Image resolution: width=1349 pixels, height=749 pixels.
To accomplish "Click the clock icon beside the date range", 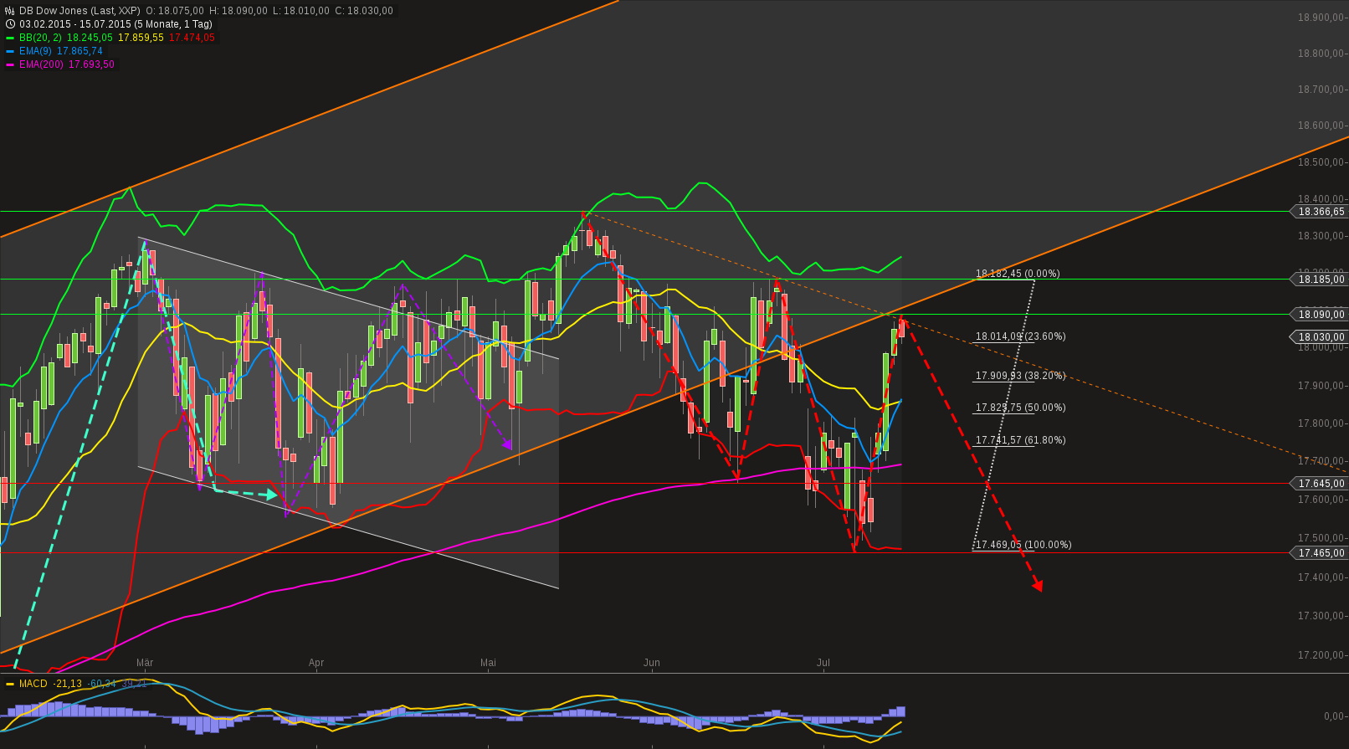I will click(10, 24).
